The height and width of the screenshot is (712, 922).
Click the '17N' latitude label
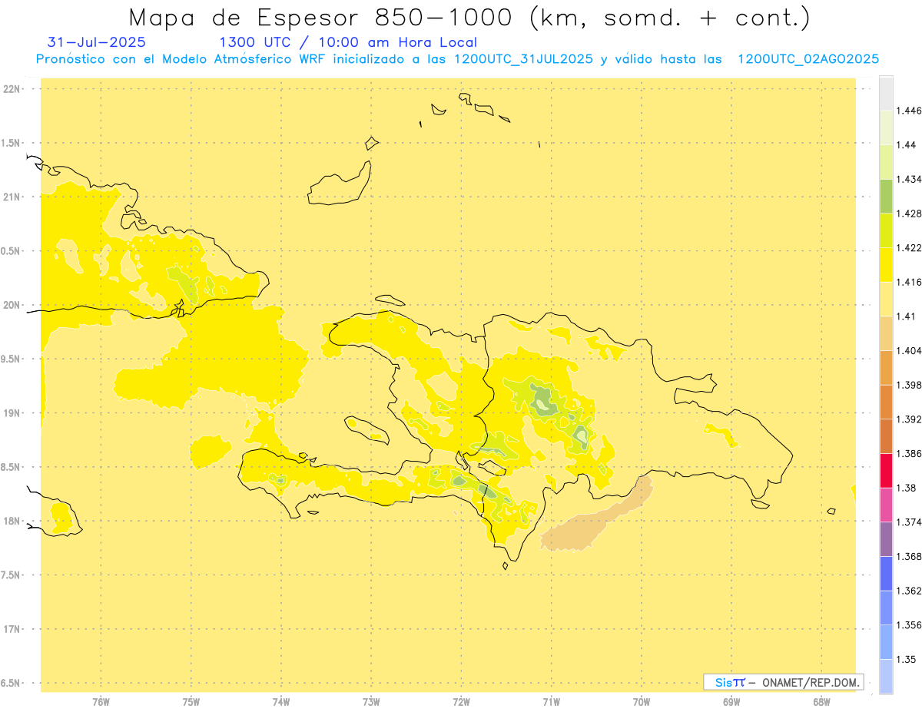pyautogui.click(x=12, y=629)
